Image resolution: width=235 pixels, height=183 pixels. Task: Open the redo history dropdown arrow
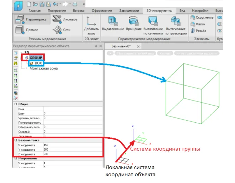tap(70, 4)
